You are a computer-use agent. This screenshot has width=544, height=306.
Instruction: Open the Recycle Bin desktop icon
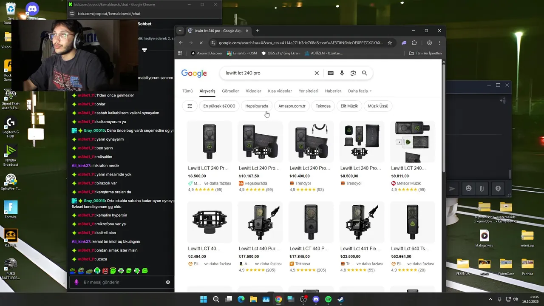tap(10, 12)
